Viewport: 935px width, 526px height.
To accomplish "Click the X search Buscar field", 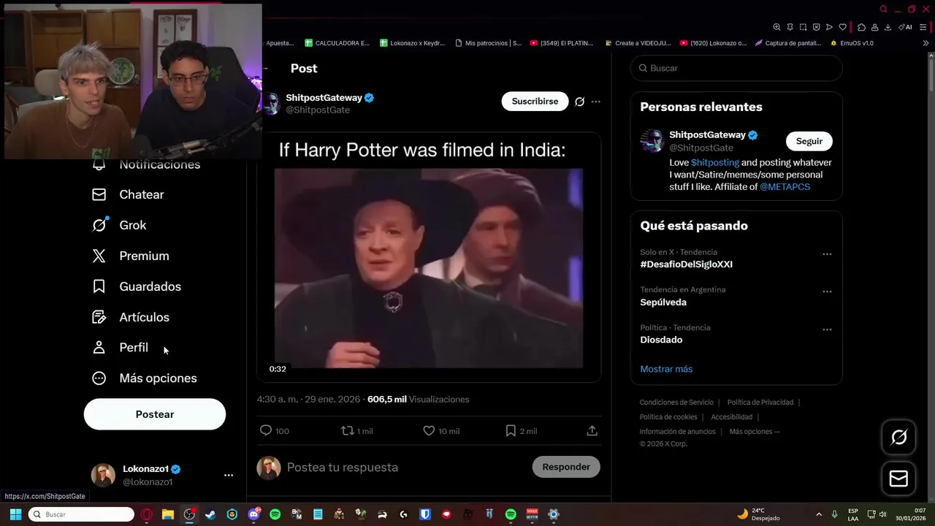I will [x=736, y=68].
